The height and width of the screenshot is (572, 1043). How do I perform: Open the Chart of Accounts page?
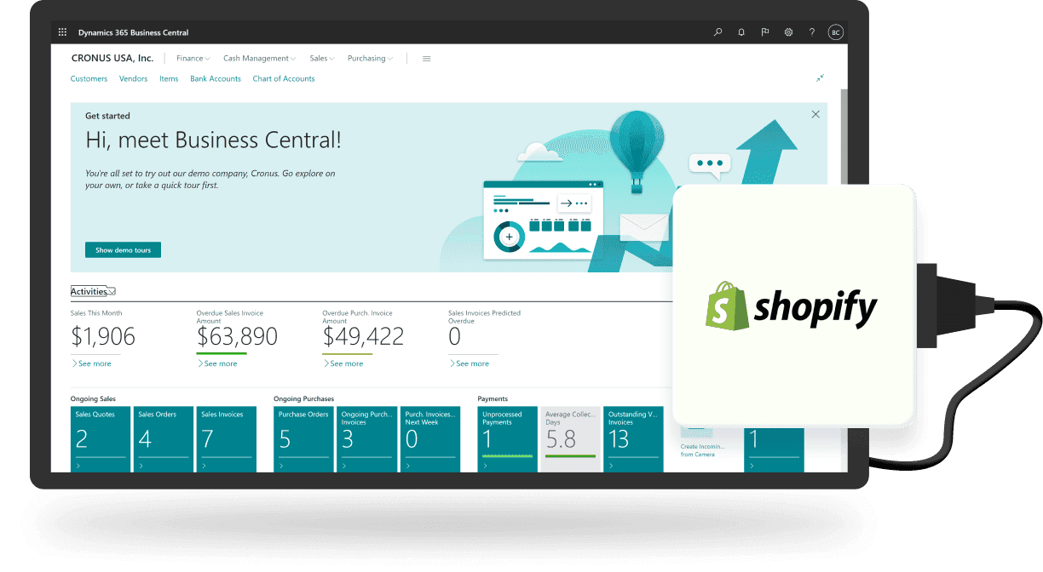[x=283, y=77]
